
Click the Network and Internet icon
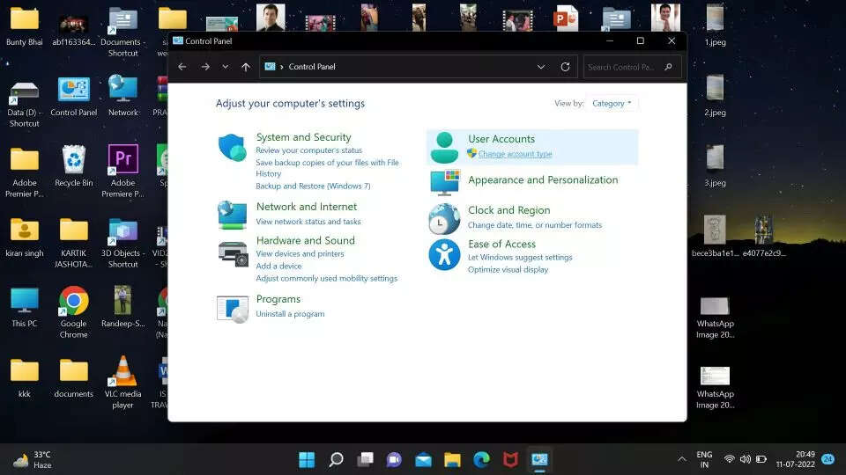[x=233, y=215]
